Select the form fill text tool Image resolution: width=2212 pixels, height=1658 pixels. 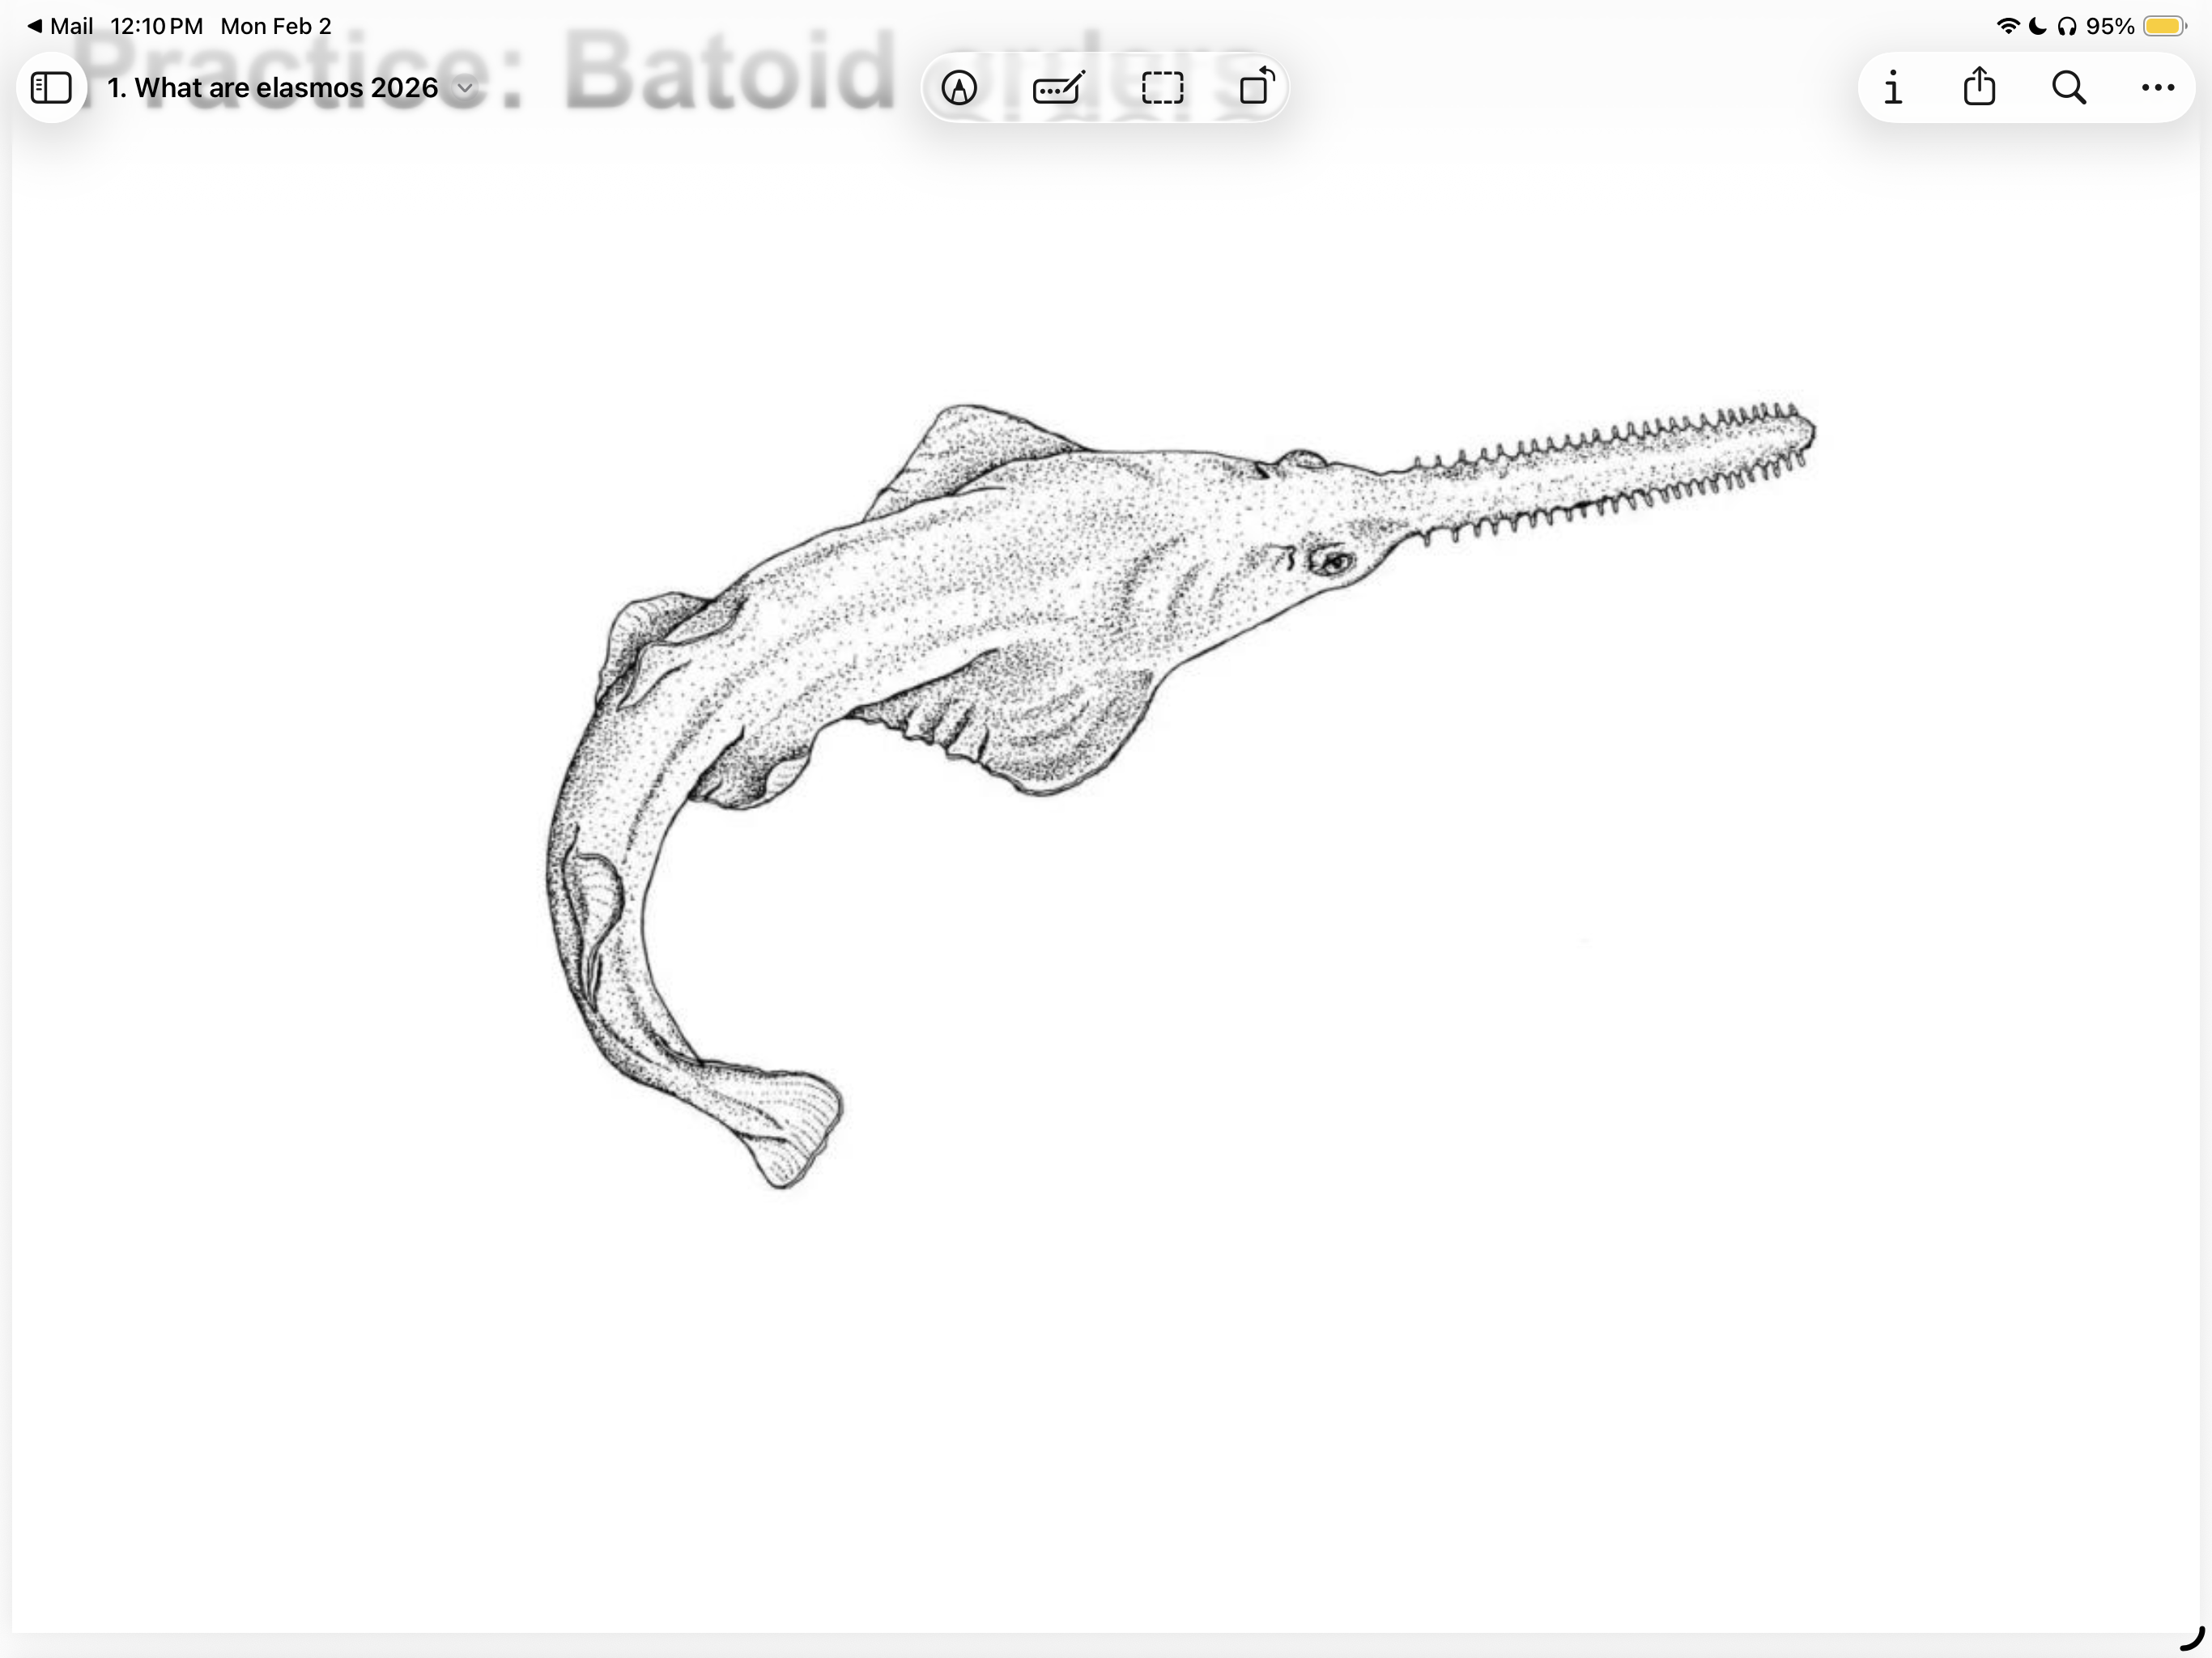click(x=1058, y=88)
